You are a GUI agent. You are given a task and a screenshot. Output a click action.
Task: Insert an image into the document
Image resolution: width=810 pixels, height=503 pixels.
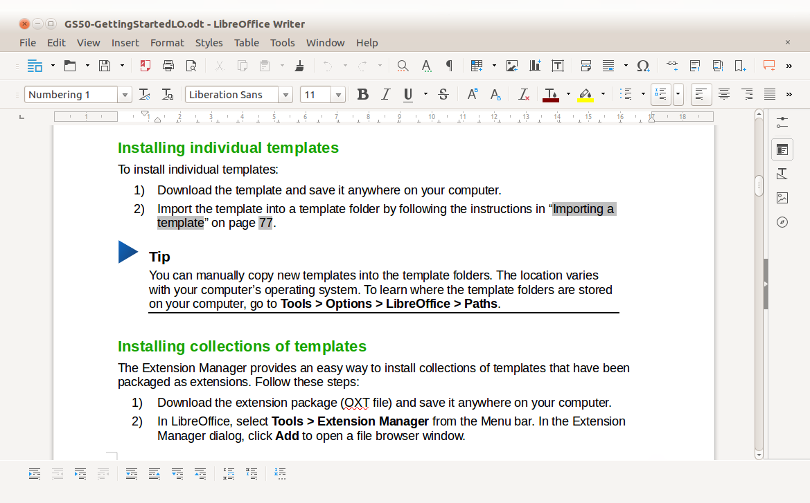tap(511, 66)
